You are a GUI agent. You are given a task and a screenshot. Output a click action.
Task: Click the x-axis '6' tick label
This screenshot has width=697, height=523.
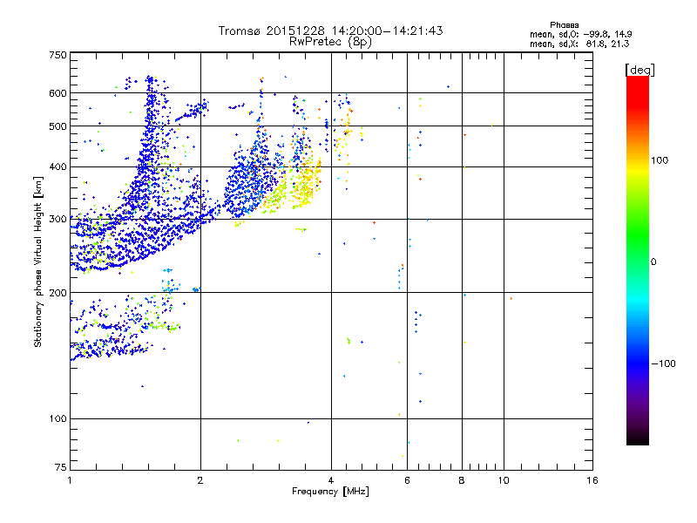407,480
